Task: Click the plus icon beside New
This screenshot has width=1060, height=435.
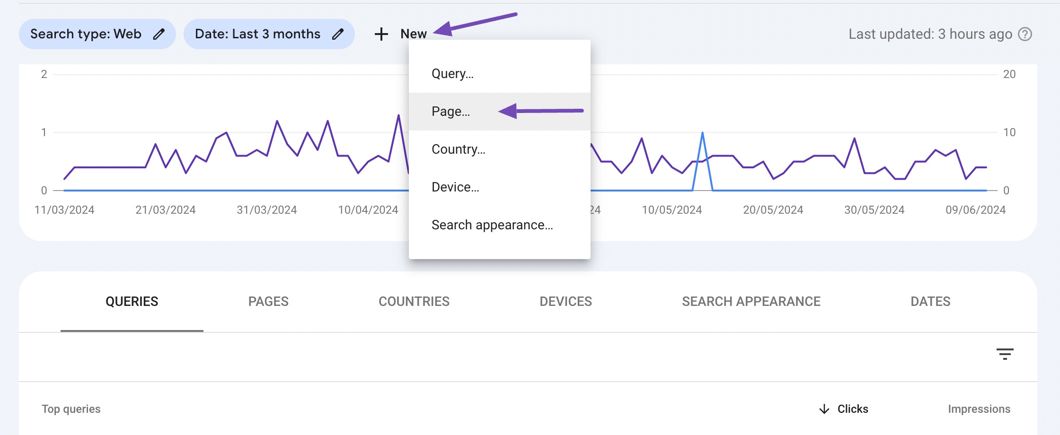Action: point(381,34)
